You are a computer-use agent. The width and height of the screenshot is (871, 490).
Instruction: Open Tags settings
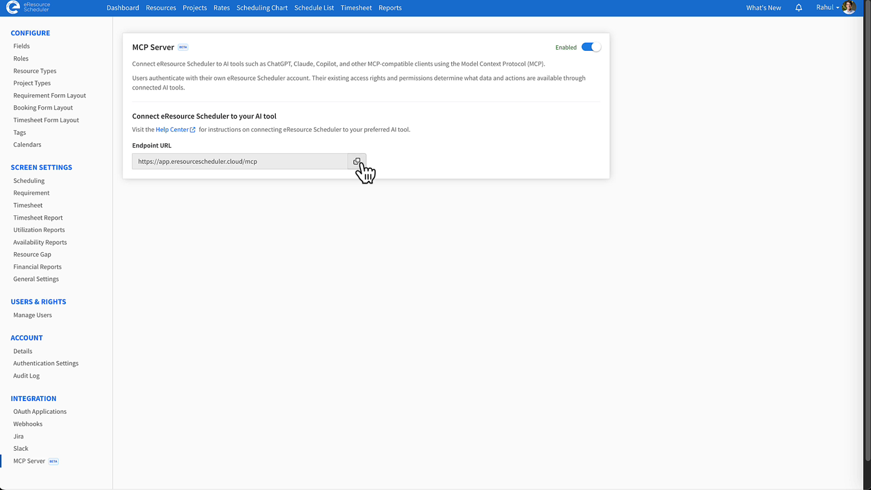click(x=20, y=132)
